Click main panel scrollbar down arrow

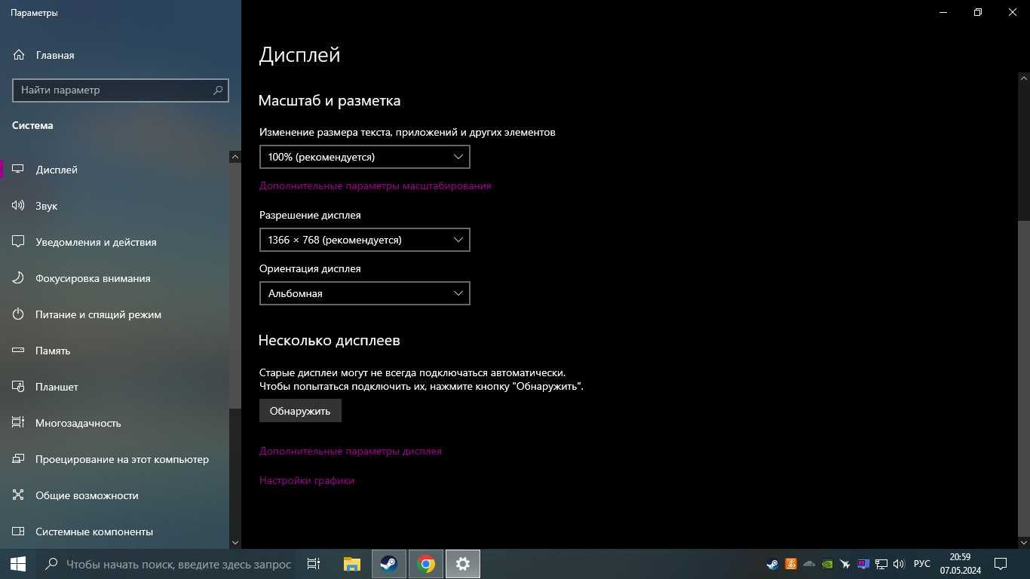point(1024,542)
